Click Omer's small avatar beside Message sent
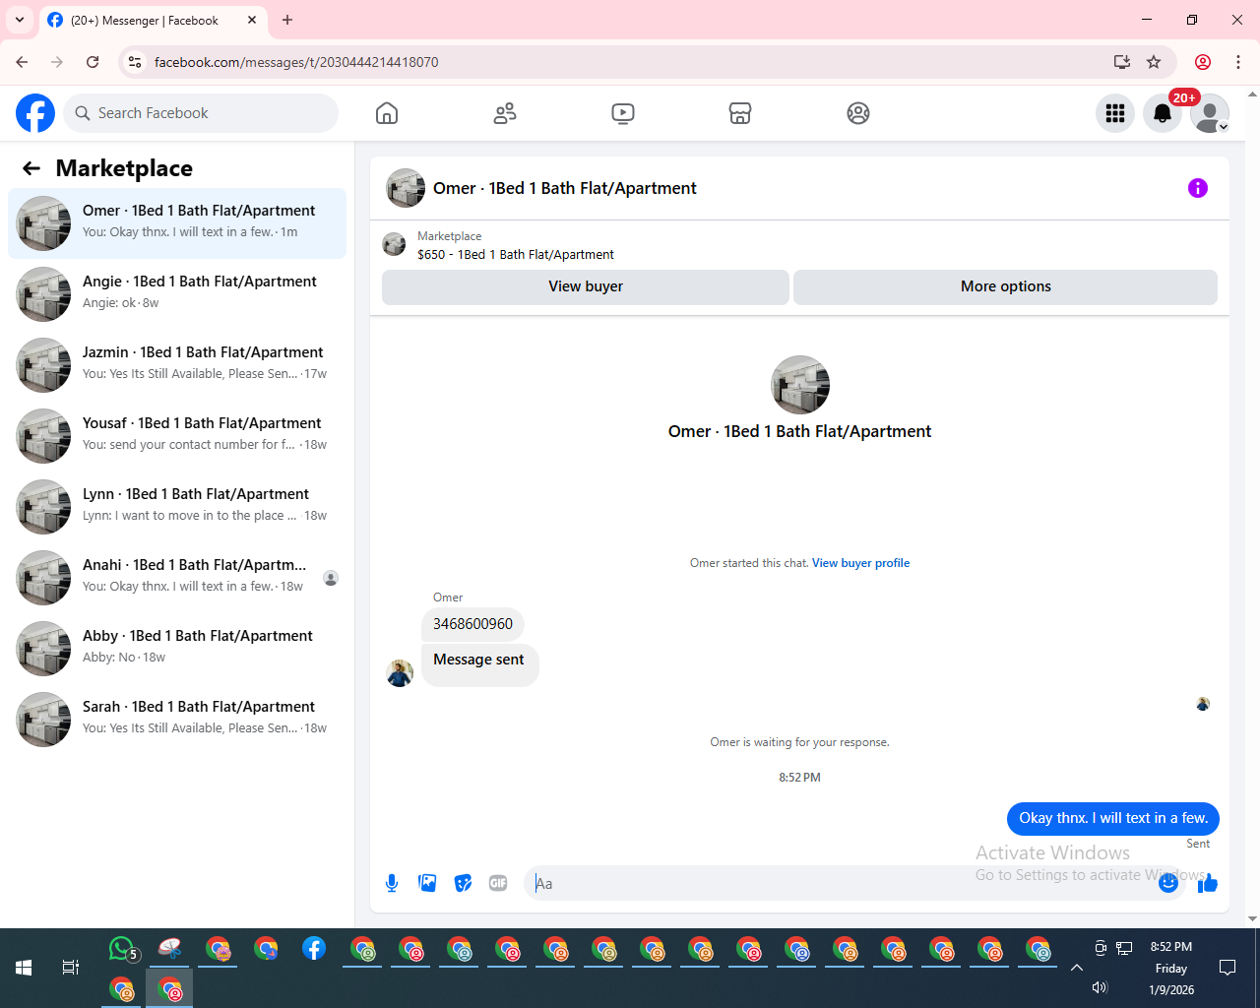This screenshot has width=1260, height=1008. point(400,673)
